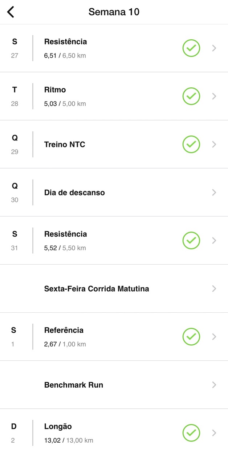Open the Longão workout title
This screenshot has height=455, width=228.
click(x=58, y=426)
